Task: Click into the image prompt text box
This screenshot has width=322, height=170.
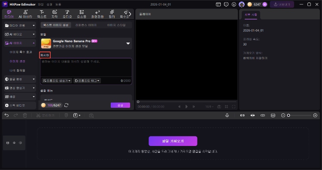Action: [86, 67]
